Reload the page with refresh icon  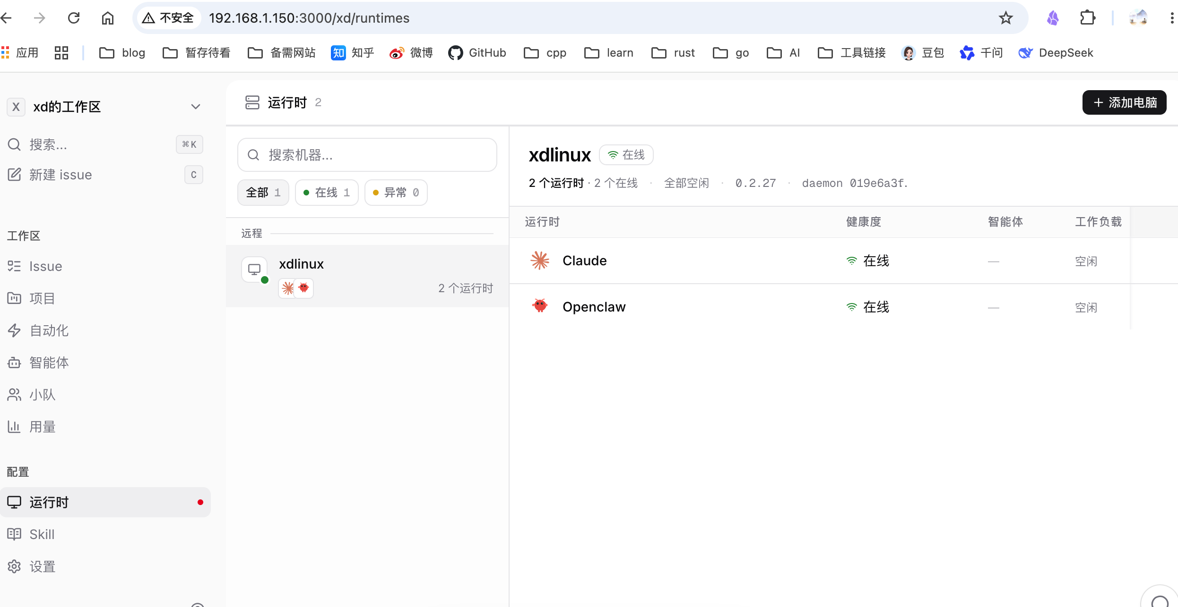point(74,18)
